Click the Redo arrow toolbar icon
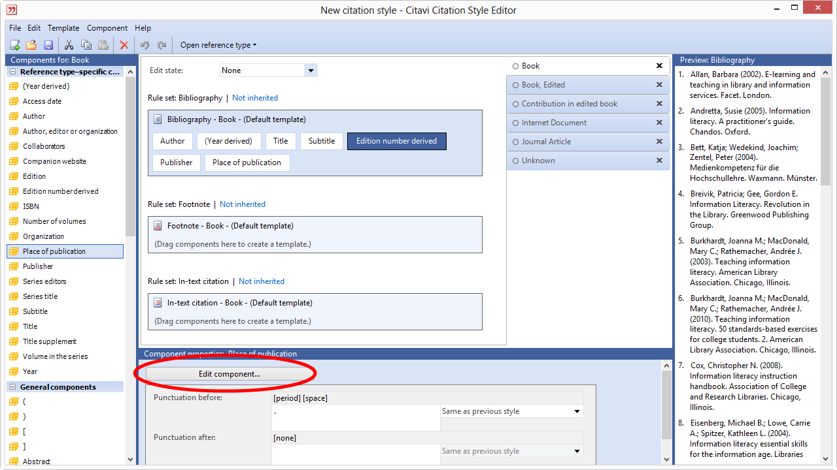This screenshot has height=470, width=837. 162,45
